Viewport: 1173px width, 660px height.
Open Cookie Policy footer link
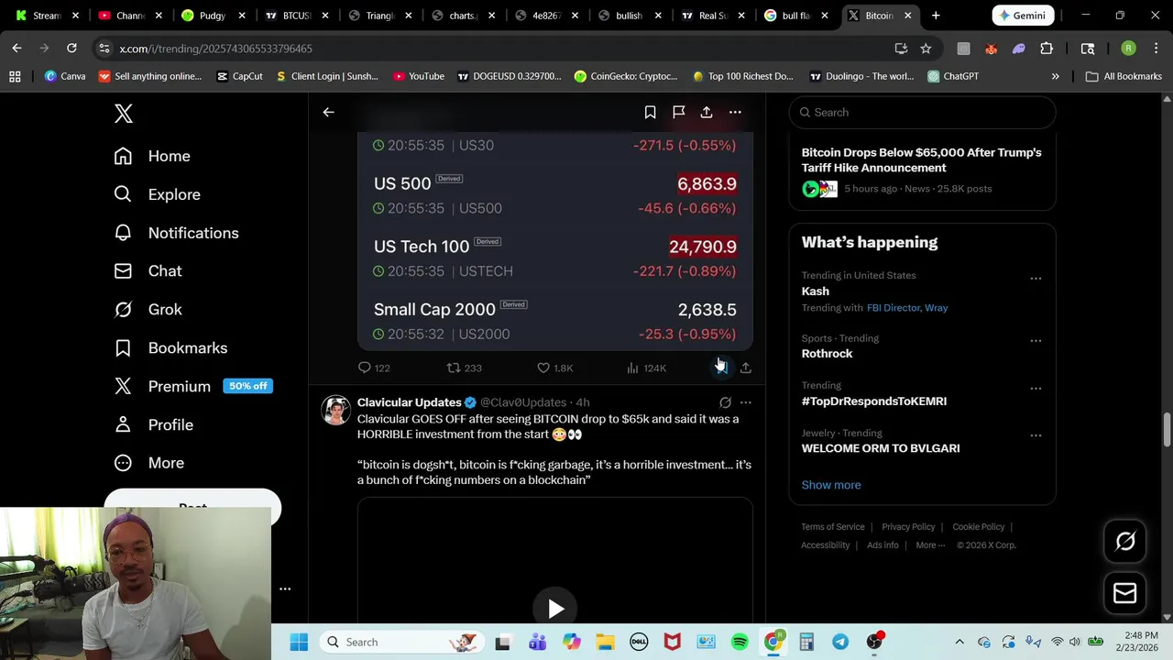[979, 527]
